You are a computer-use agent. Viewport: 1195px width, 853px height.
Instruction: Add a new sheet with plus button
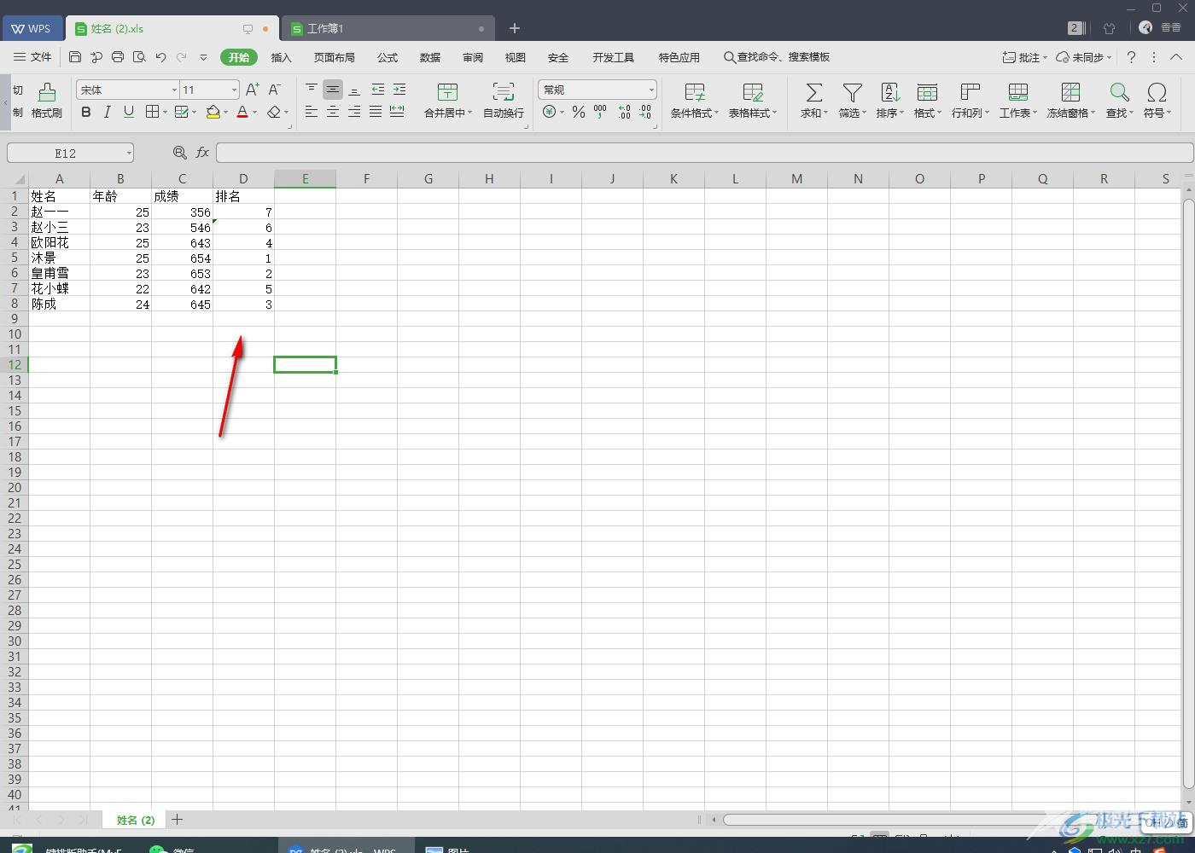(177, 820)
